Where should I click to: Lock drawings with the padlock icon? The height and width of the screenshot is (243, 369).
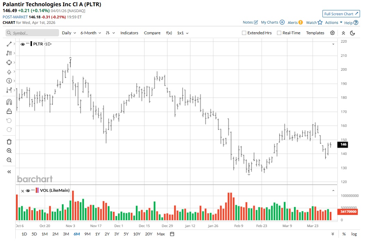click(x=9, y=111)
